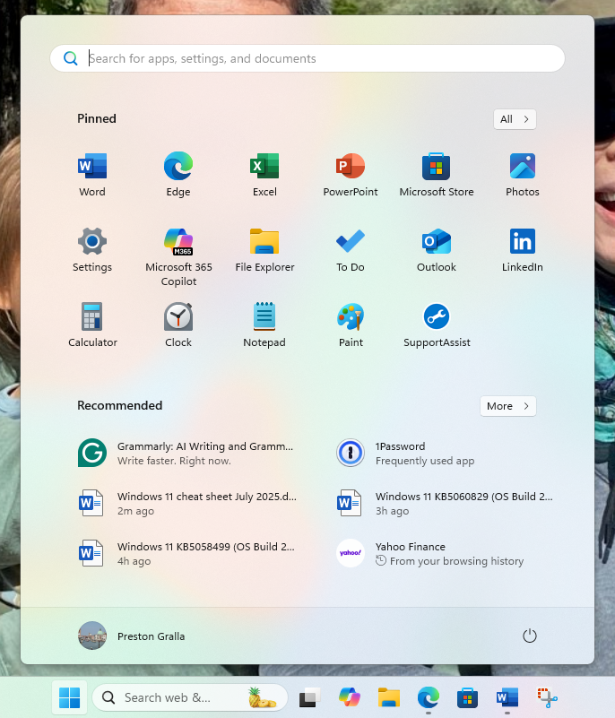Switch to Edge on the taskbar

tap(429, 698)
